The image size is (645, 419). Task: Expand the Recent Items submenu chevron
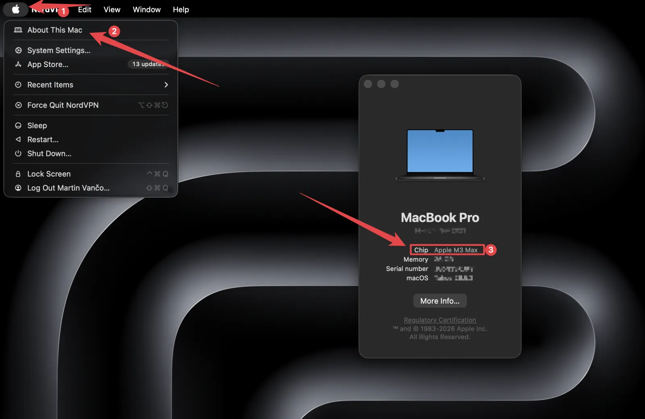click(x=166, y=85)
